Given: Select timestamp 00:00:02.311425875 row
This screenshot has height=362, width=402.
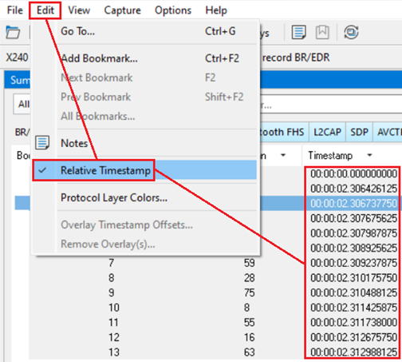Looking at the screenshot, I should coord(353,308).
